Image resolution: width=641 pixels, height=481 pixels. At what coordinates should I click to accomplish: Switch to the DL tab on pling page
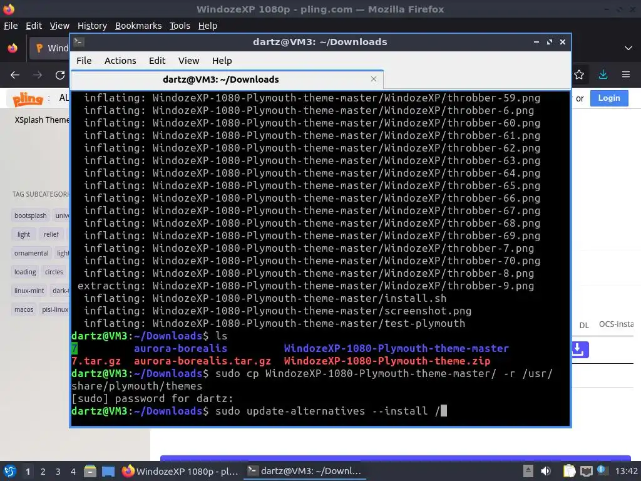[x=584, y=325]
